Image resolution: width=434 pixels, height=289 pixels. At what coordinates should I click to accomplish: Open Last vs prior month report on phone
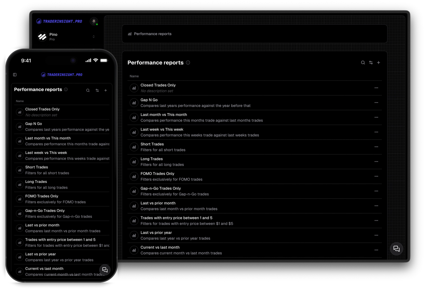[62, 228]
